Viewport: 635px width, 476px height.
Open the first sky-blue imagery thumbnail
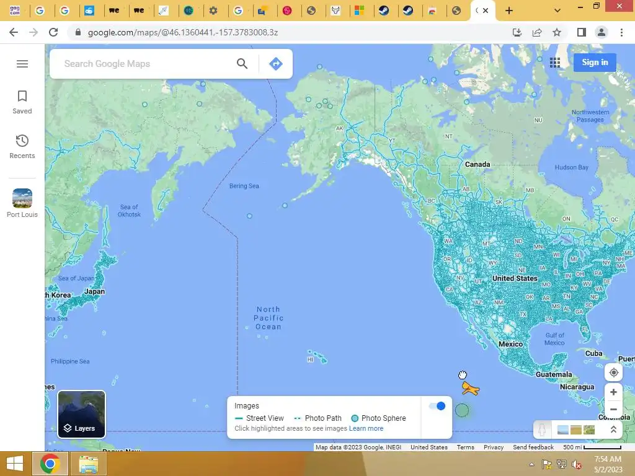[563, 430]
